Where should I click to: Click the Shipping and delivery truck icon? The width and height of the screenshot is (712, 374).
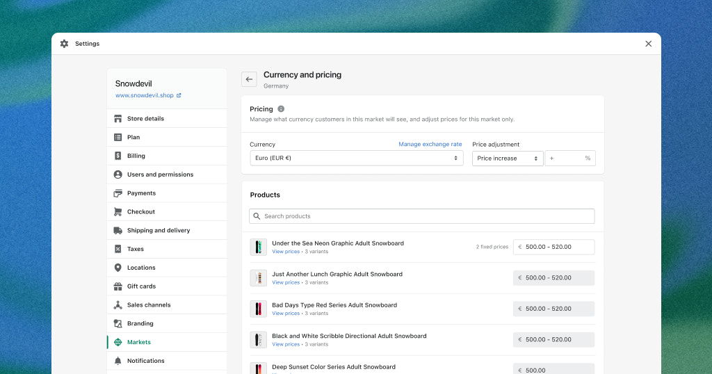[x=118, y=231]
